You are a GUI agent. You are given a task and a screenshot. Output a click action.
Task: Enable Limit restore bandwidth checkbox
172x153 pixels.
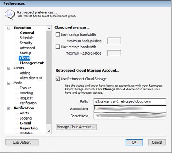pos(57,47)
